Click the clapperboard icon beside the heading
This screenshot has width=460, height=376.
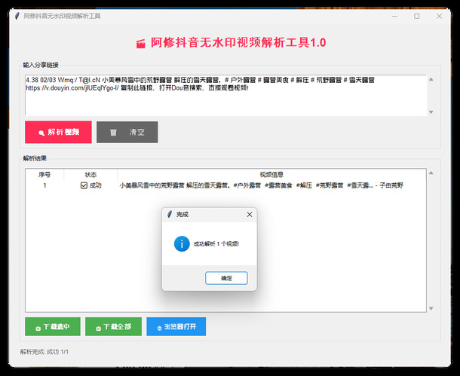coord(140,44)
